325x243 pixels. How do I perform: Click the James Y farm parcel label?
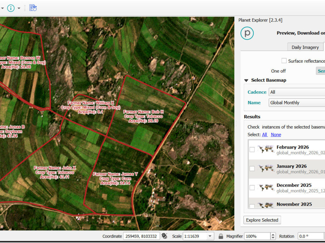pyautogui.click(x=115, y=178)
